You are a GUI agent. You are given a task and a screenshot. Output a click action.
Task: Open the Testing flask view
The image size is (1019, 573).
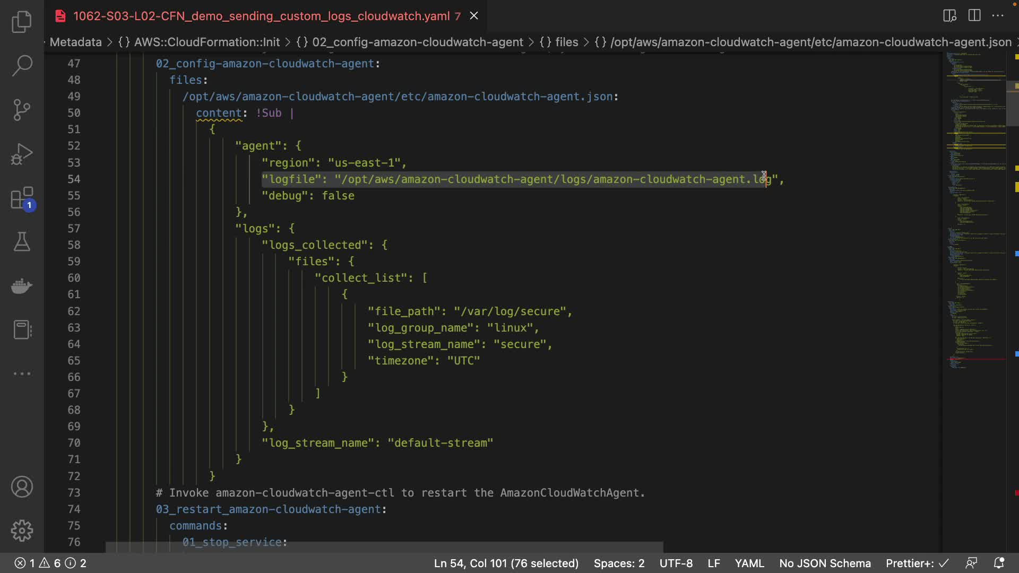[22, 242]
